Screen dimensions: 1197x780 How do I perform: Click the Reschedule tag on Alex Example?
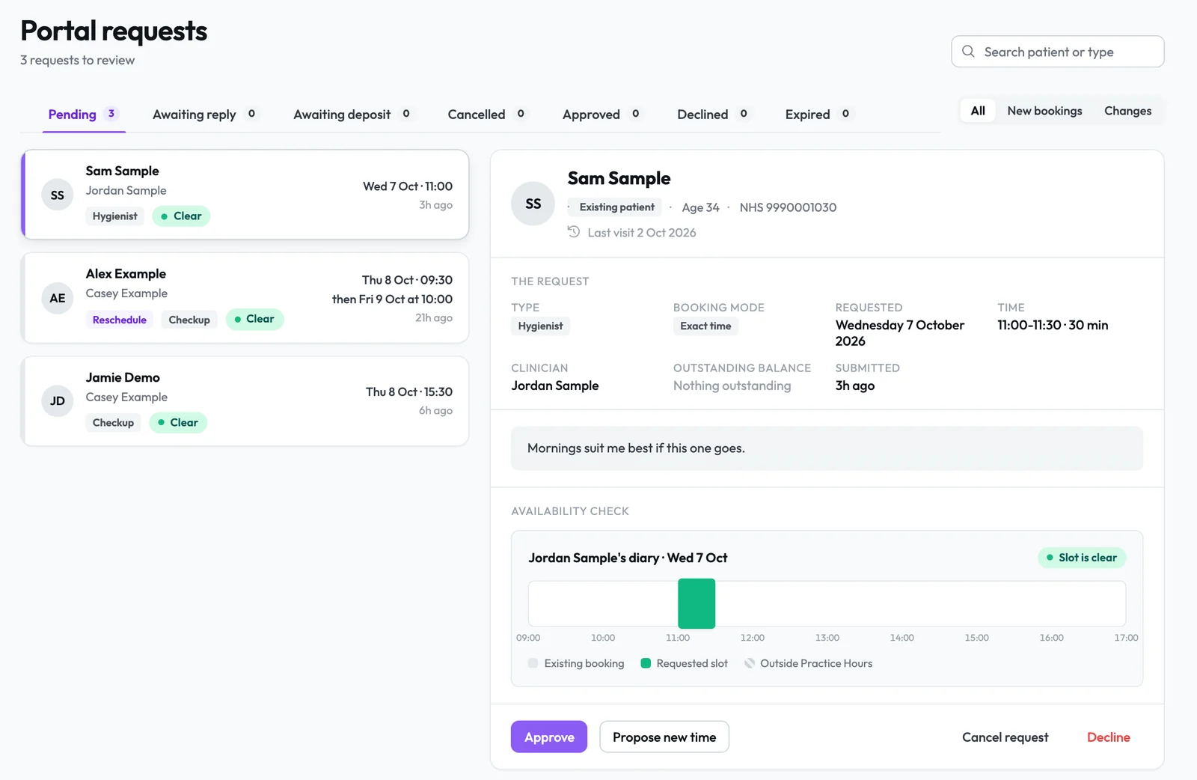click(x=120, y=320)
